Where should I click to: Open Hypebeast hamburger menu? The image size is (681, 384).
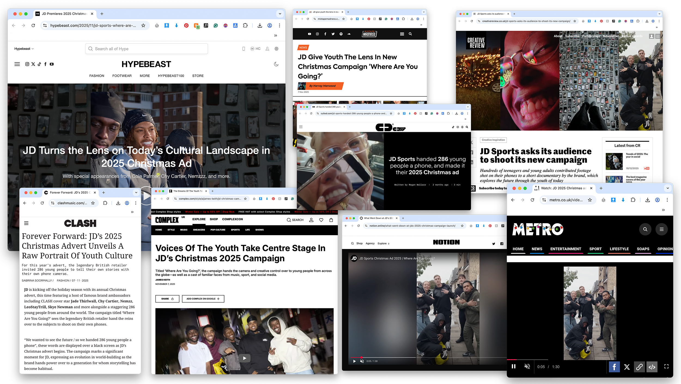point(17,64)
